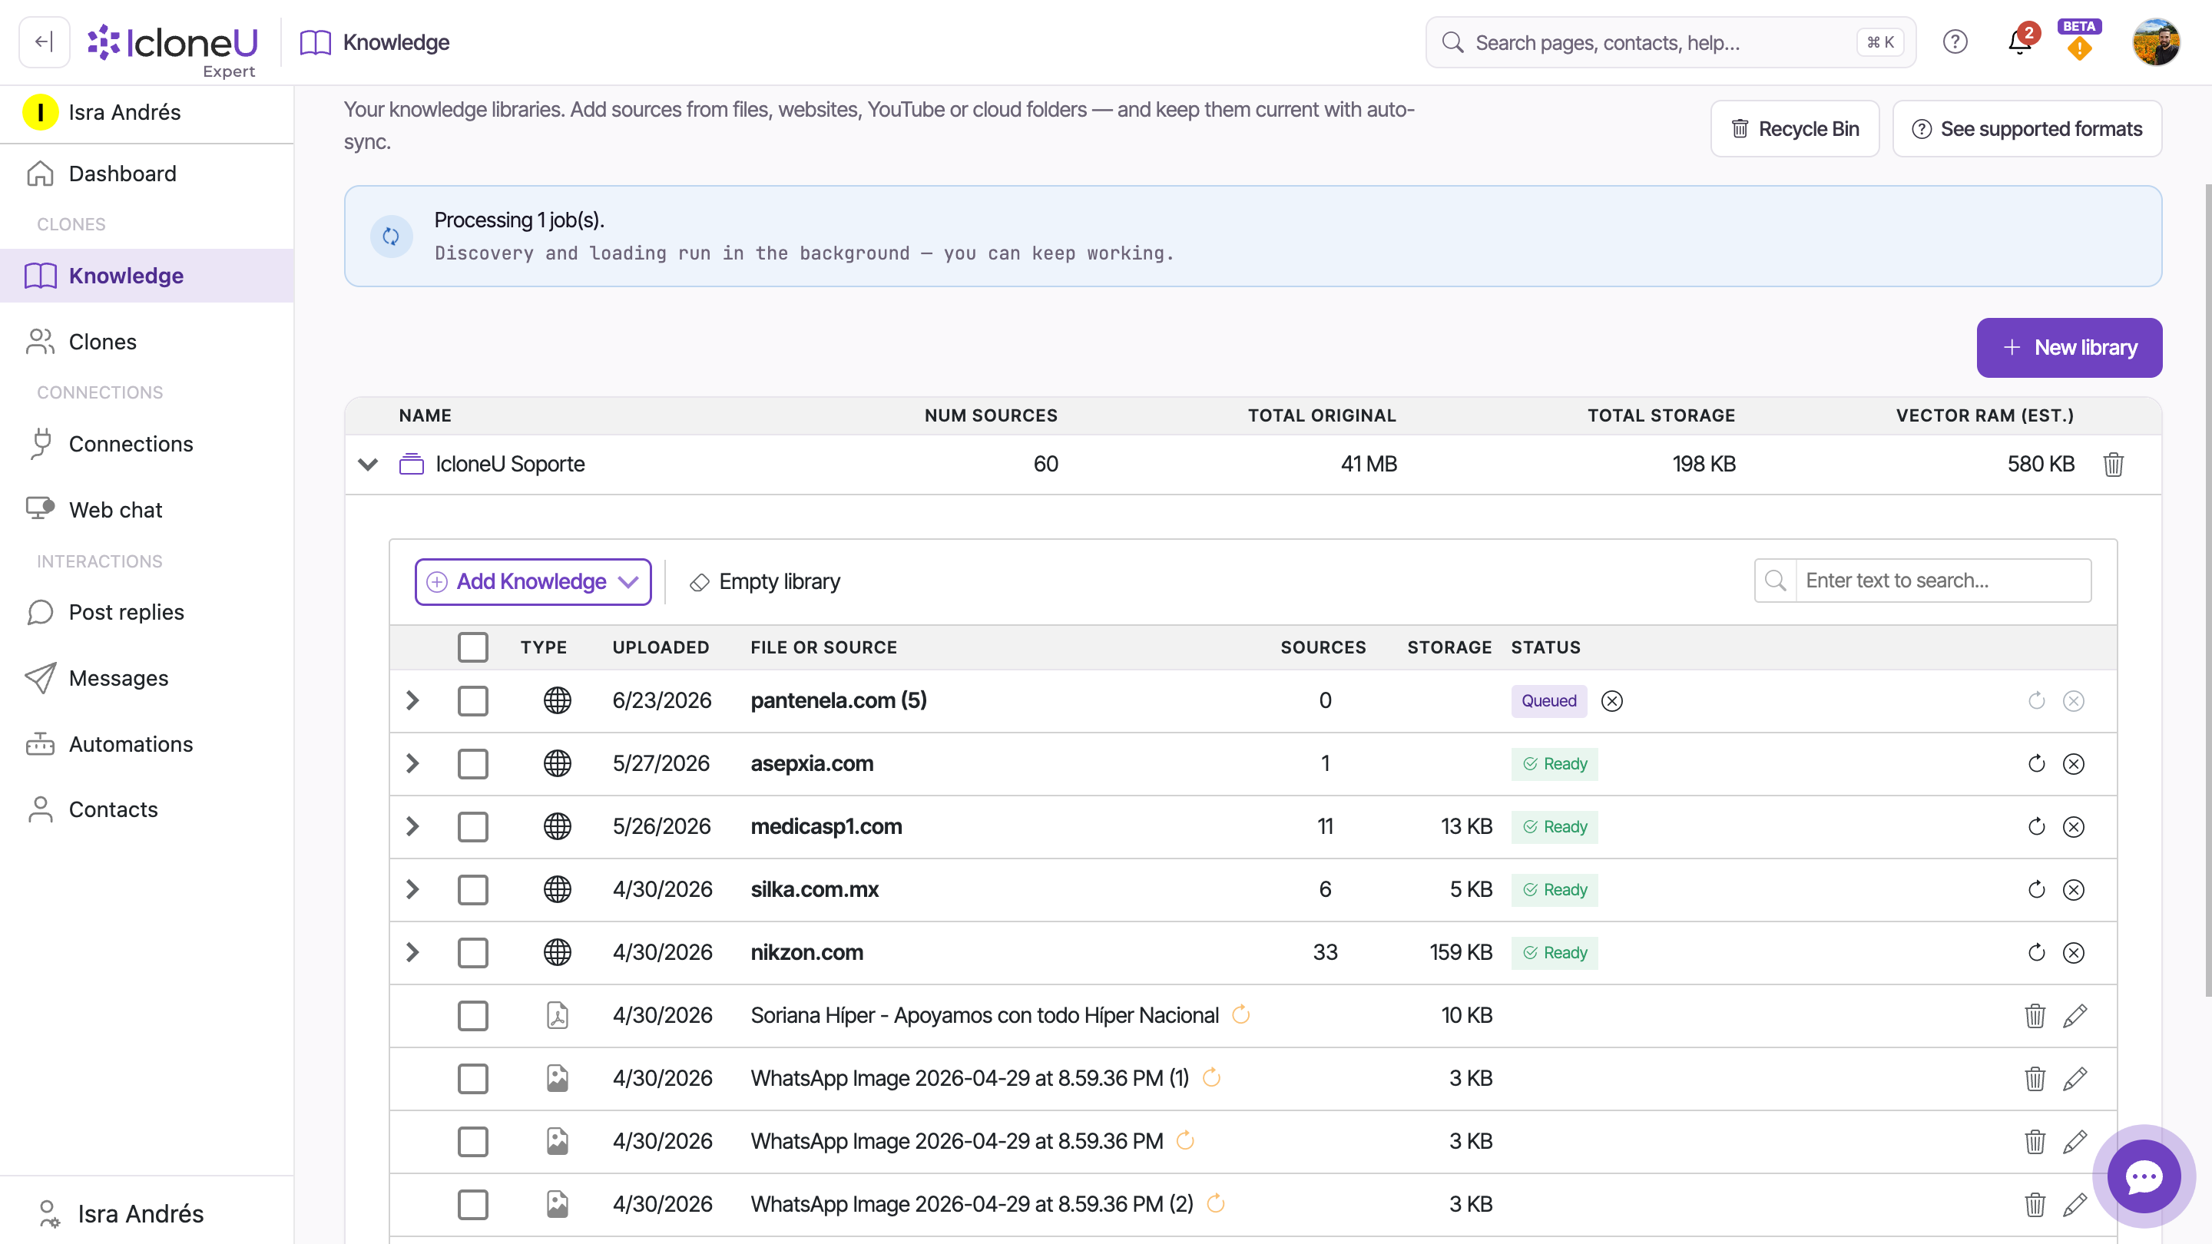This screenshot has width=2212, height=1244.
Task: Refresh the silka.com.mx source
Action: 2036,889
